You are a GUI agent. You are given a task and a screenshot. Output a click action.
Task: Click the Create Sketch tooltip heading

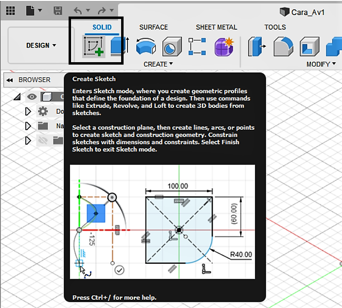[x=94, y=79]
